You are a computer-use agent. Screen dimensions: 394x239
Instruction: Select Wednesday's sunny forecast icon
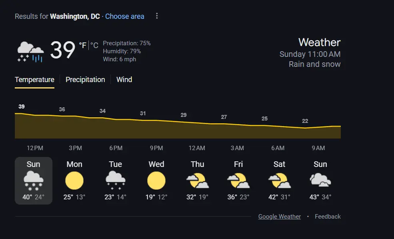[156, 181]
